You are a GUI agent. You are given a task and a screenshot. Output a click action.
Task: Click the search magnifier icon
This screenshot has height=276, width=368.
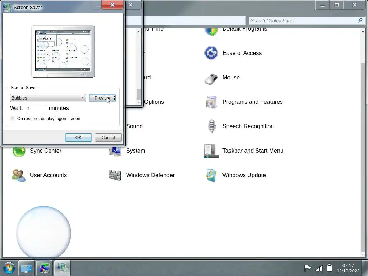(360, 20)
